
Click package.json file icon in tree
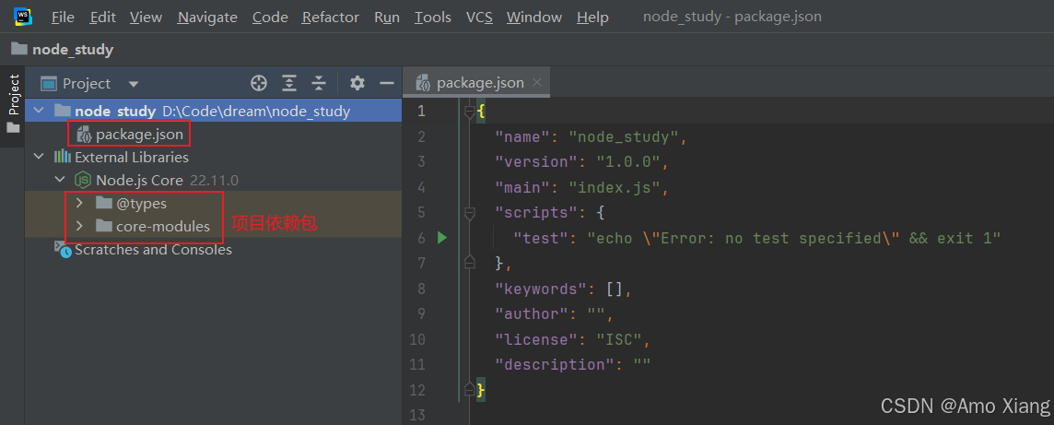pos(84,135)
